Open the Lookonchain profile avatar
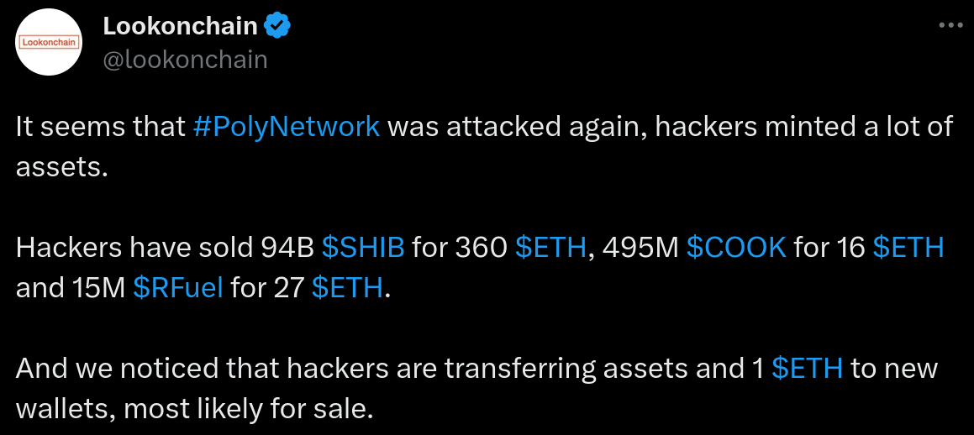Image resolution: width=974 pixels, height=435 pixels. pos(49,42)
